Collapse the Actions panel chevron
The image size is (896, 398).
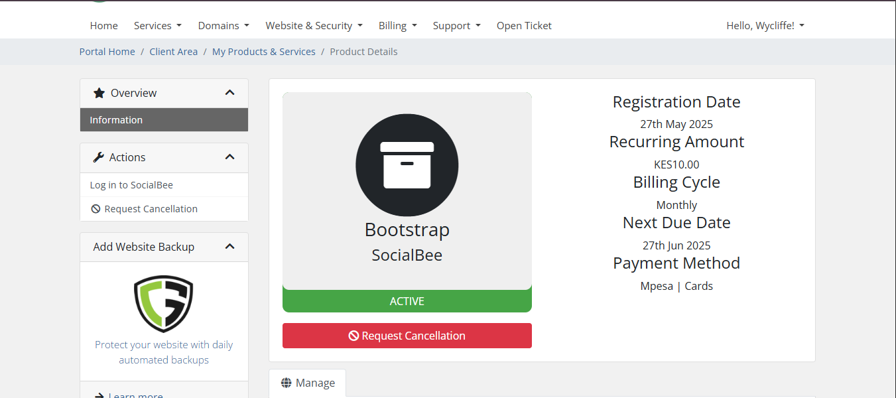point(230,157)
